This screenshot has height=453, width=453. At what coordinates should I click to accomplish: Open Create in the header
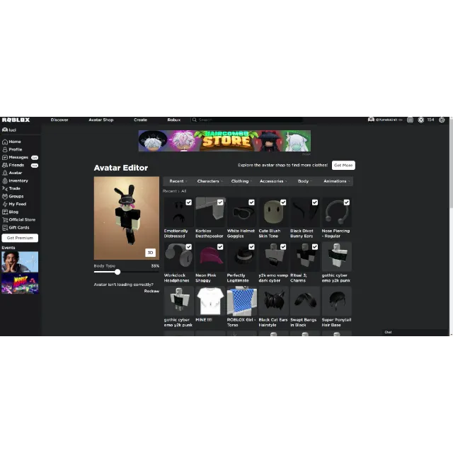pyautogui.click(x=140, y=120)
